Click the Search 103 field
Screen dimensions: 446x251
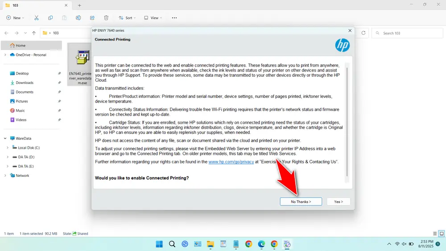(x=407, y=33)
